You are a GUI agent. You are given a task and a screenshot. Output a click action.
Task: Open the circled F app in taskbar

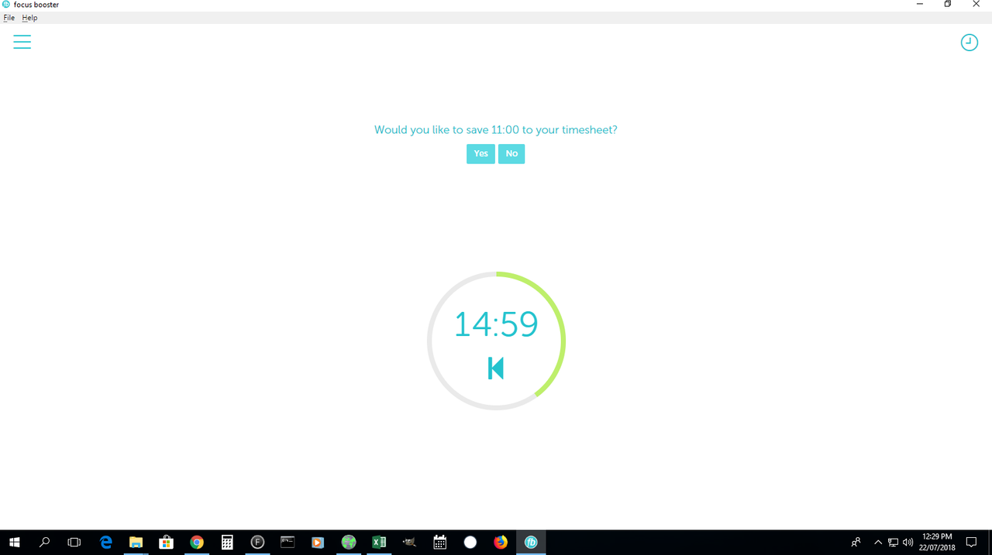tap(257, 543)
